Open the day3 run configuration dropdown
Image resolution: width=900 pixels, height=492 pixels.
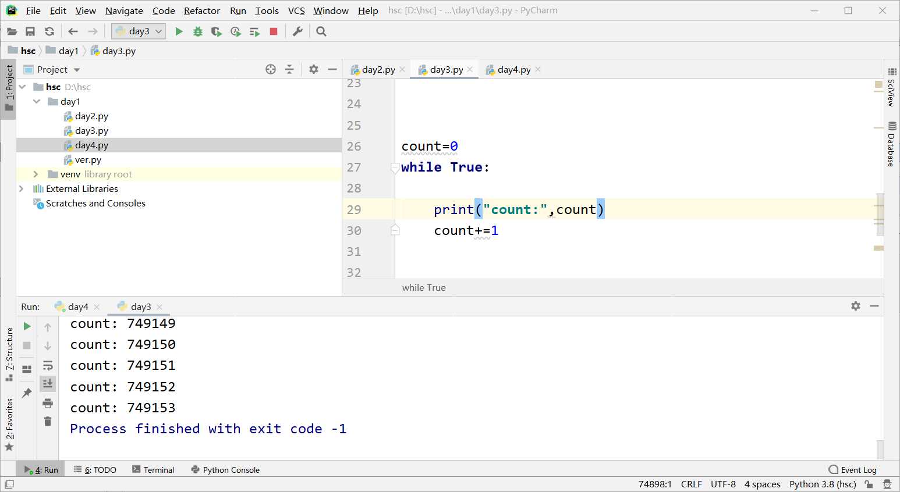(139, 31)
